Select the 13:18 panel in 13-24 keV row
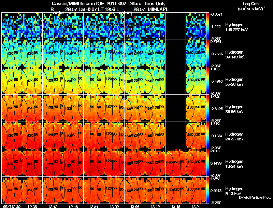The width and height of the screenshot is (273, 208). click(176, 163)
